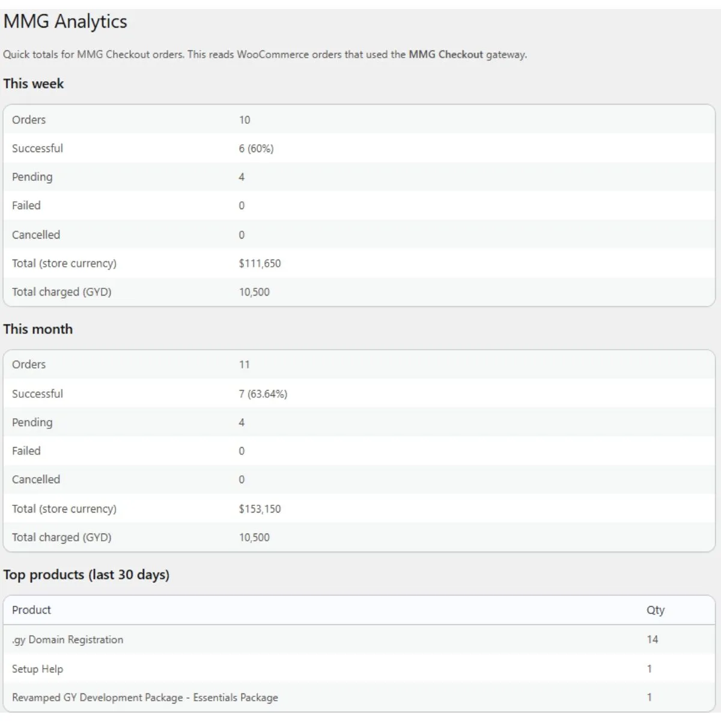Click the 6 (60%) successful value

(256, 148)
